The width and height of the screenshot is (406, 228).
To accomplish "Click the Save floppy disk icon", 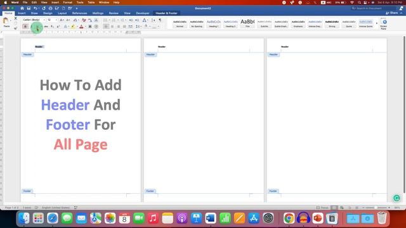I will pos(29,8).
